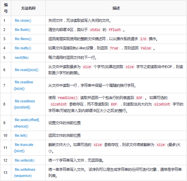Click the I/O code tag in fileno row
187x181 pixels.
pyautogui.click(x=143, y=39)
